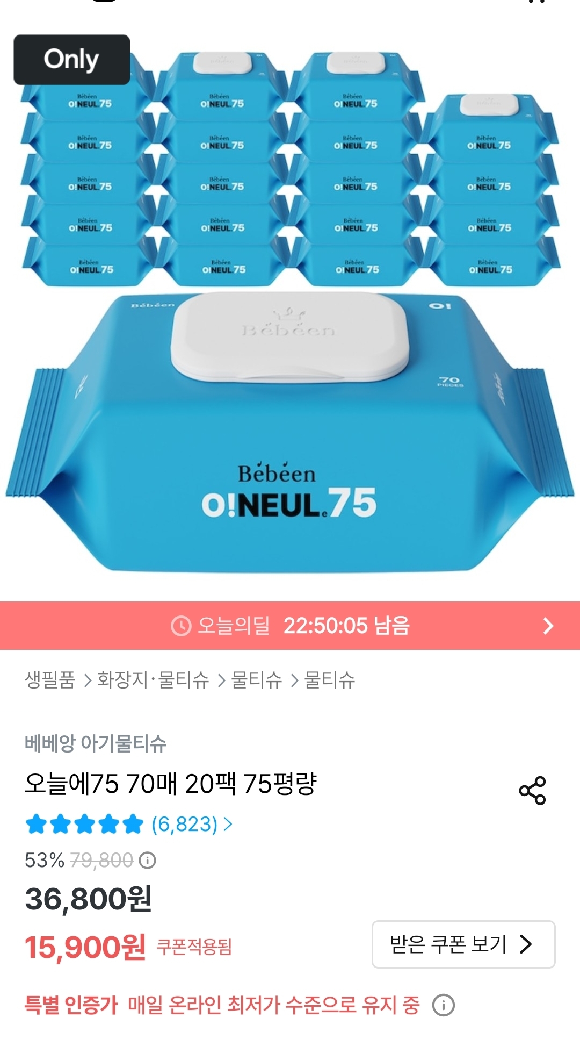Image resolution: width=580 pixels, height=1039 pixels.
Task: Go to 화장지·물티슈 breadcrumb category
Action: [x=153, y=680]
